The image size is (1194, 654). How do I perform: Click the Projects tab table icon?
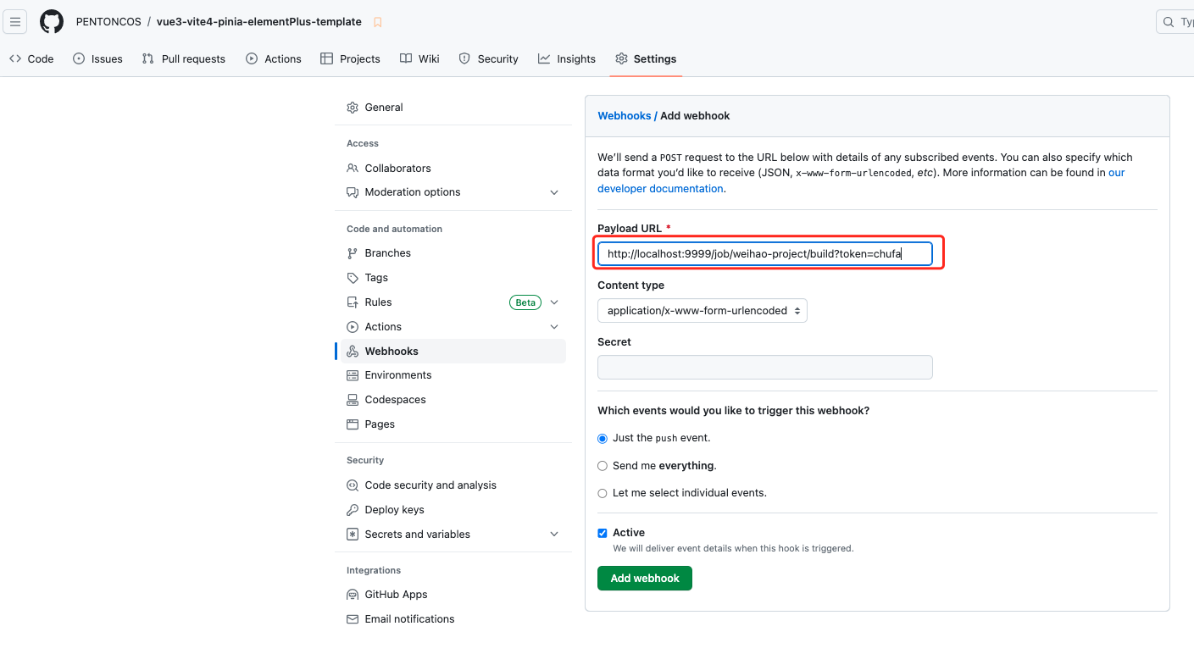pos(326,58)
